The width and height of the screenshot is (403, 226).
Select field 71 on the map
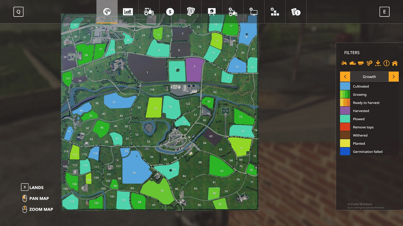click(x=241, y=147)
